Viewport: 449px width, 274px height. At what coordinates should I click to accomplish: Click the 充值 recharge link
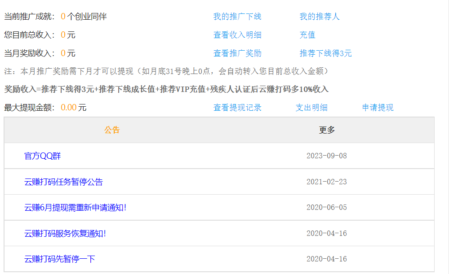pos(307,35)
